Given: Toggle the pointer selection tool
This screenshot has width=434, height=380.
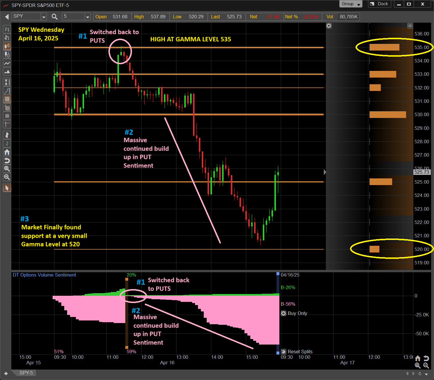Looking at the screenshot, I should point(7,188).
